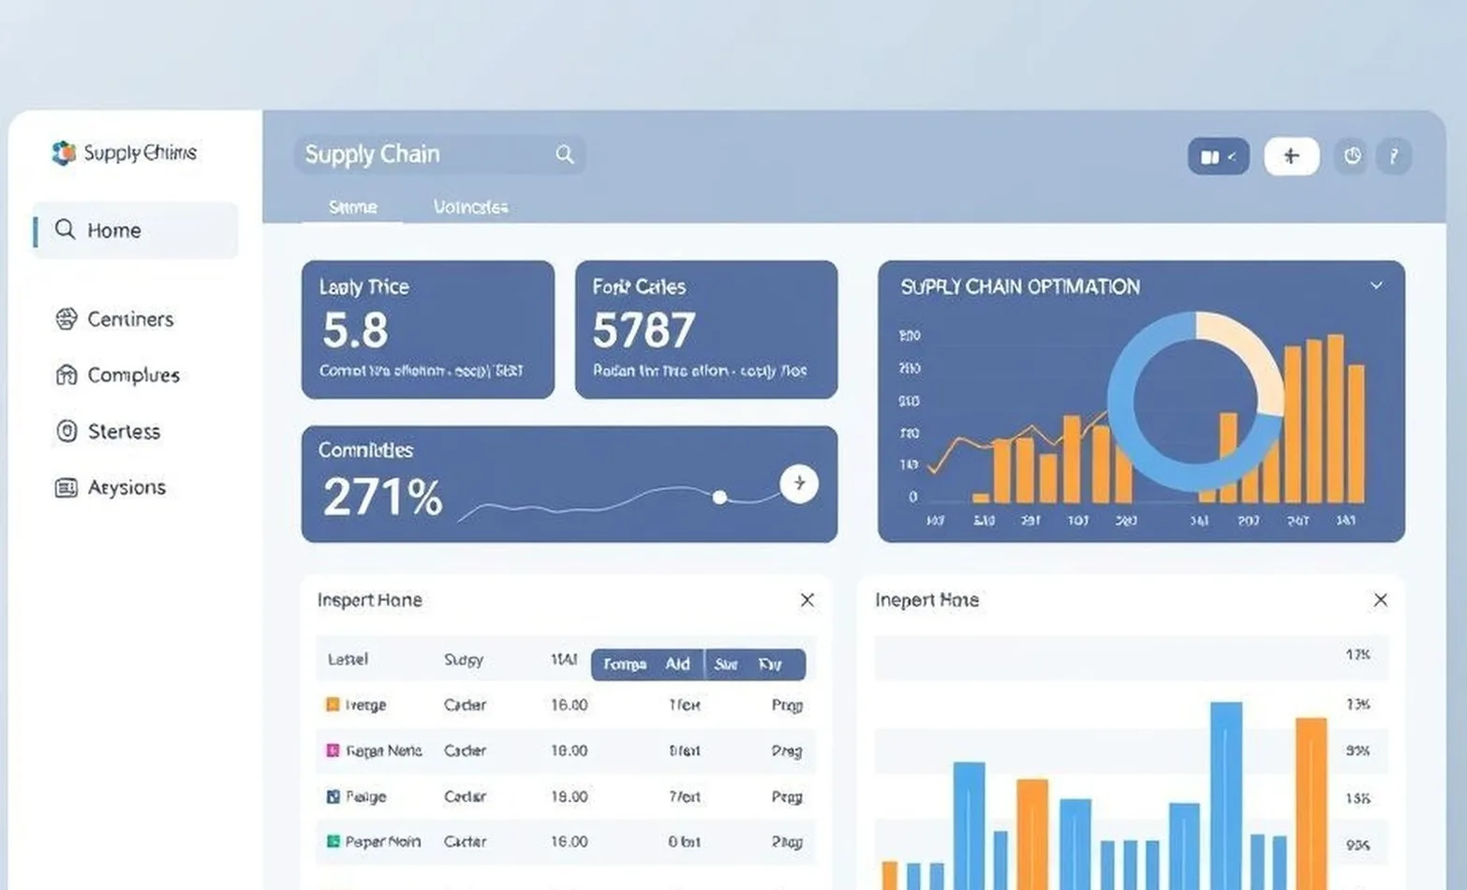This screenshot has height=890, width=1467.
Task: Dismiss the Inspert Hane panel with its X
Action: [807, 600]
